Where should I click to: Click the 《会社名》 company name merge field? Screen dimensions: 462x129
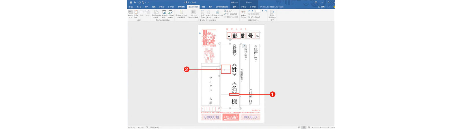(x=246, y=52)
